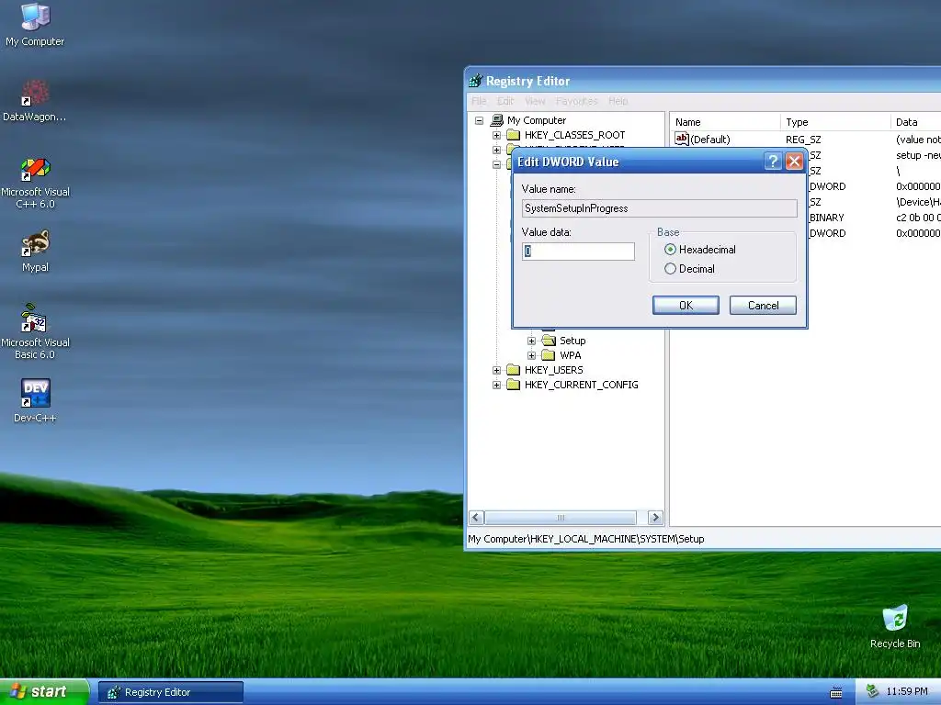Open the Windows start menu
This screenshot has height=705, width=941.
coord(44,692)
